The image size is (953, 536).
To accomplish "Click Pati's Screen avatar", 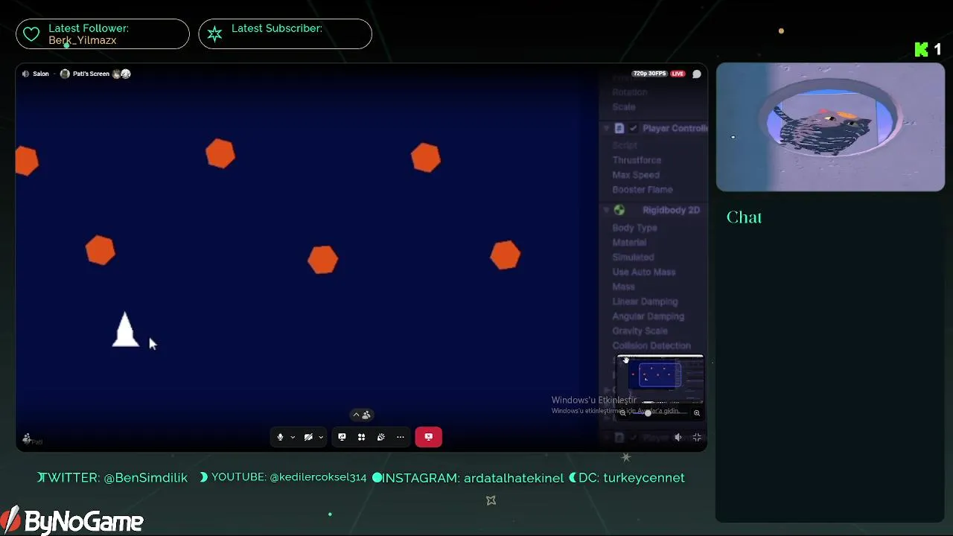I will click(65, 74).
